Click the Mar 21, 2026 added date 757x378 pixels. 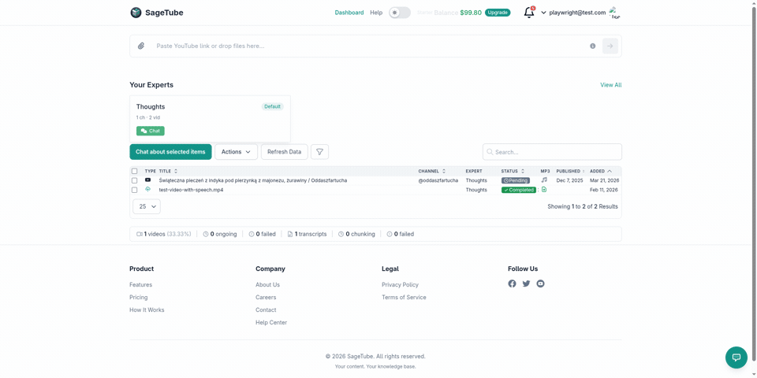(605, 180)
